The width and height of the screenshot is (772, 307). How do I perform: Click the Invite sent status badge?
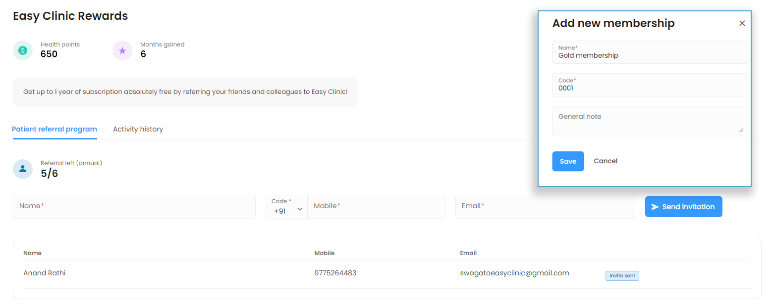pyautogui.click(x=622, y=276)
